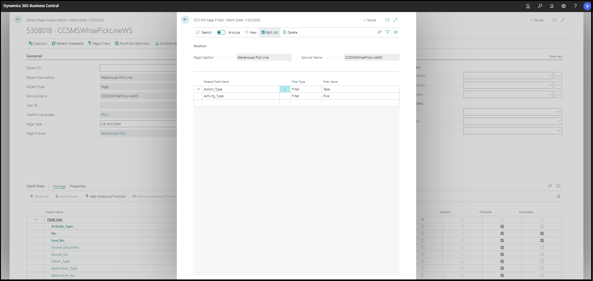Screen dimensions: 593x281
Task: Open the notifications bell
Action: click(x=552, y=6)
